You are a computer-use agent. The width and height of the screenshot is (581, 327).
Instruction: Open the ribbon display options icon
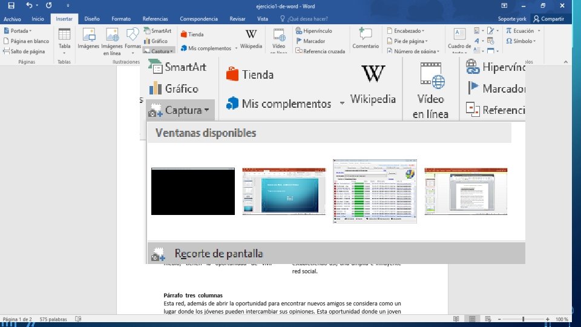(x=504, y=5)
